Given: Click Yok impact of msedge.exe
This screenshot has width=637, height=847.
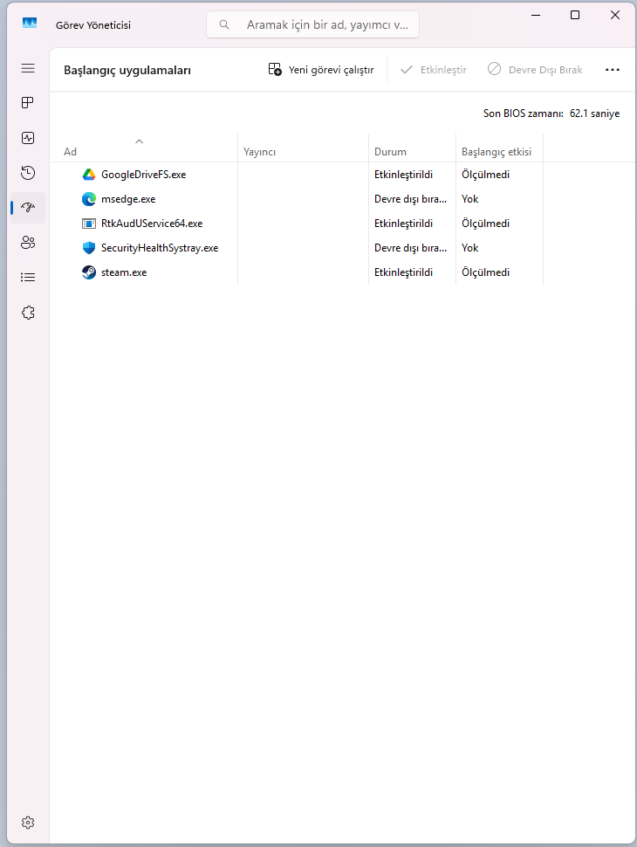Looking at the screenshot, I should point(469,199).
